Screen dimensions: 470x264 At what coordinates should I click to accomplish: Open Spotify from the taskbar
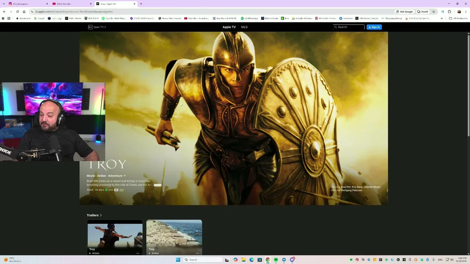(x=276, y=260)
